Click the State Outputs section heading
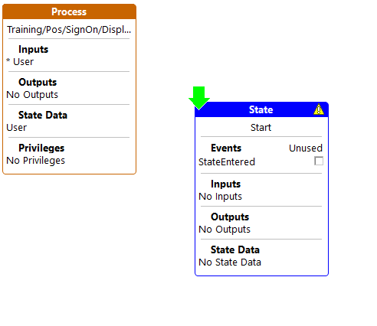This screenshot has width=377, height=326. 230,217
